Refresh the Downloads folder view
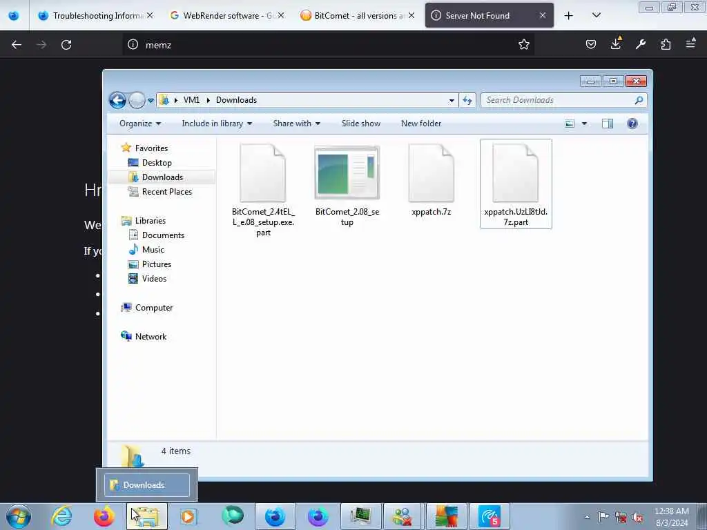 point(467,101)
